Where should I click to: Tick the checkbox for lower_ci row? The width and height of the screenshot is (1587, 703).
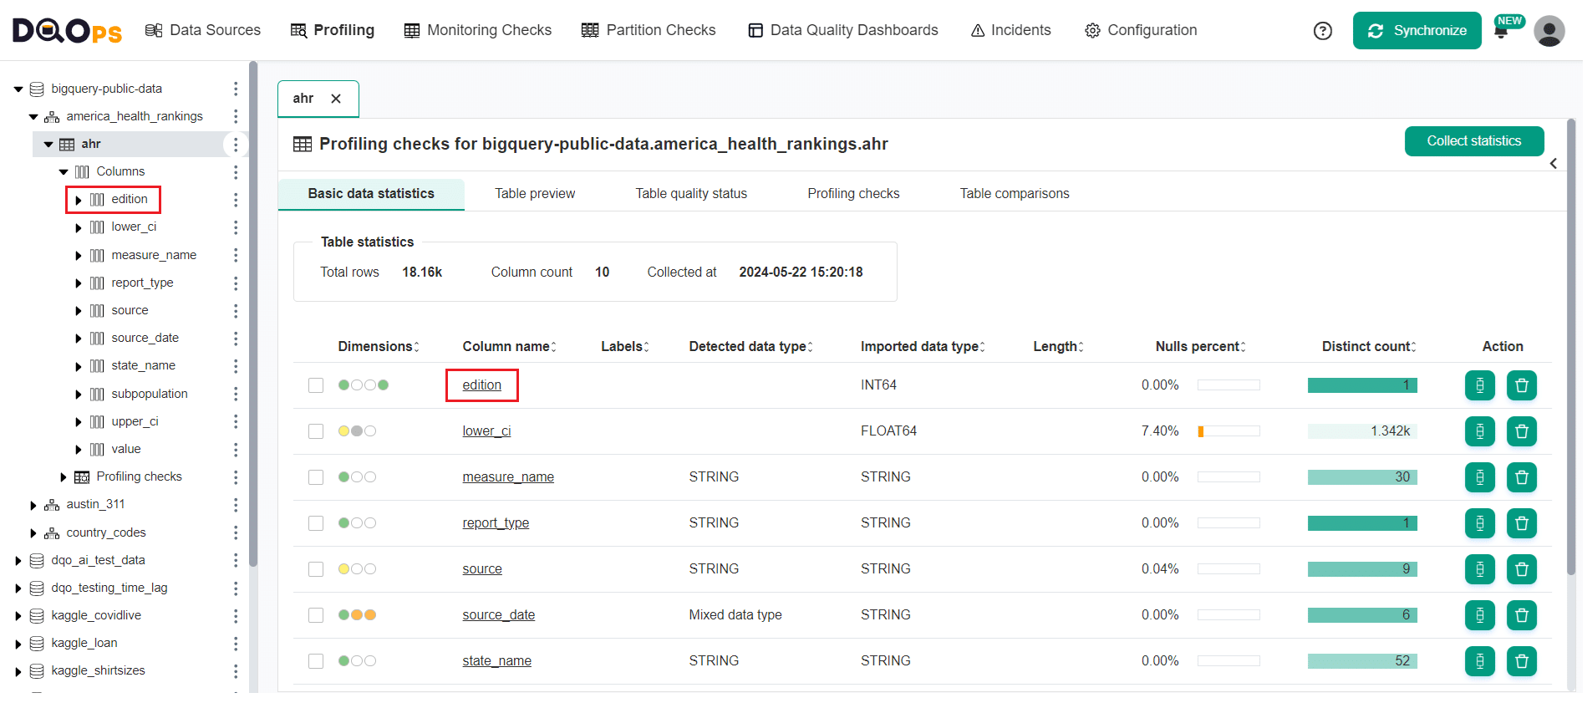coord(316,431)
